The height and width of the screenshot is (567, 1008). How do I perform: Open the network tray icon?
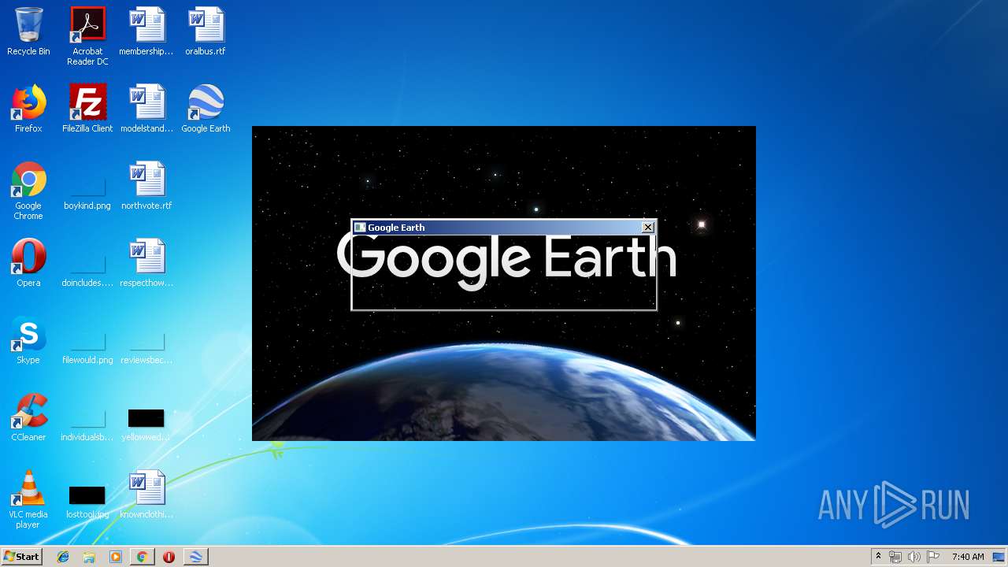895,557
